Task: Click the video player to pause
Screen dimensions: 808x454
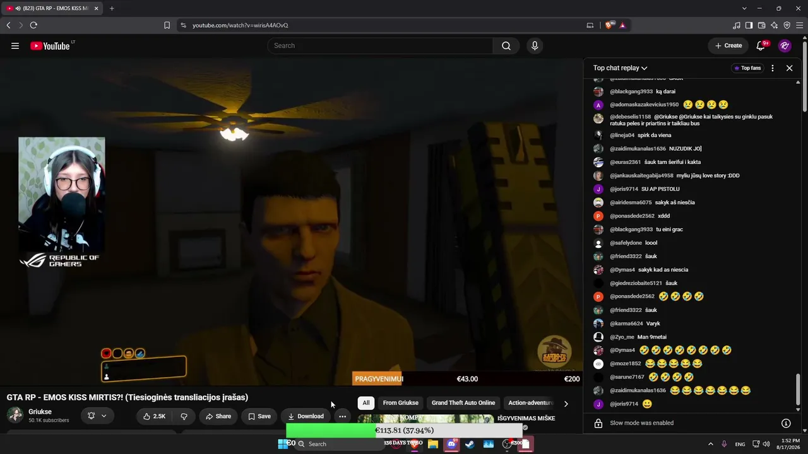Action: click(291, 221)
